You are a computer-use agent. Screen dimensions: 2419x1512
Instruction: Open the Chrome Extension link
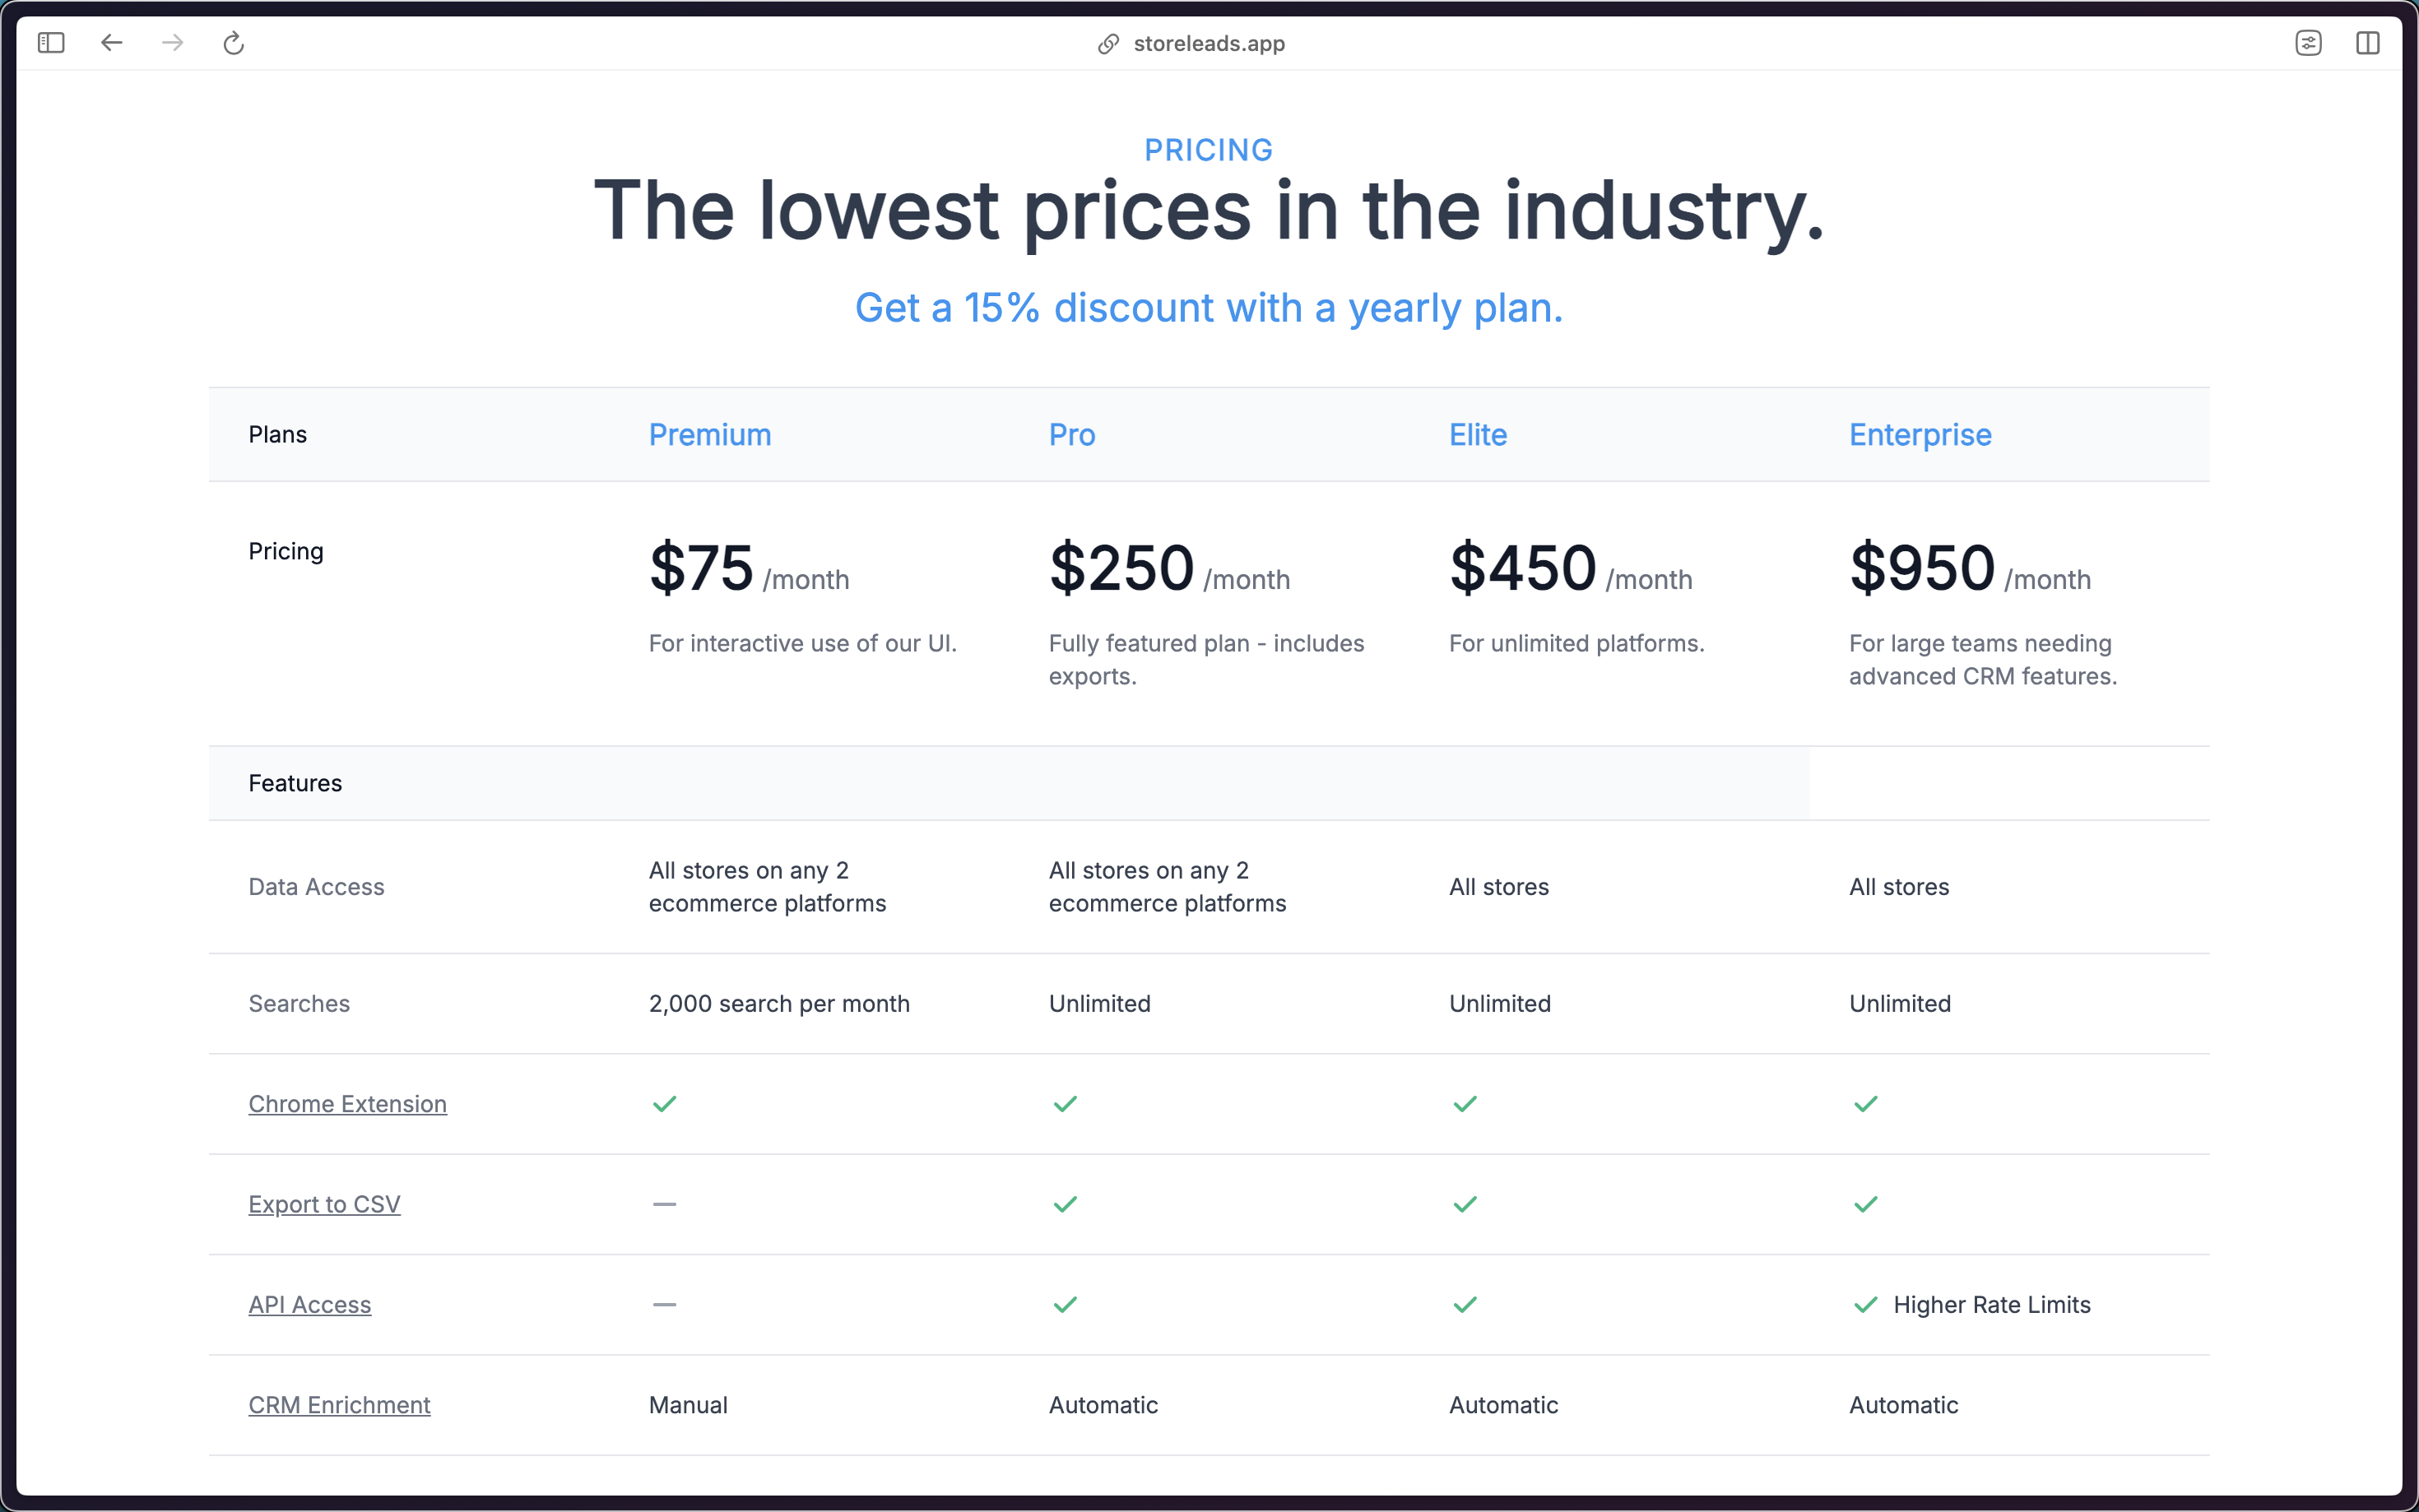(x=348, y=1104)
